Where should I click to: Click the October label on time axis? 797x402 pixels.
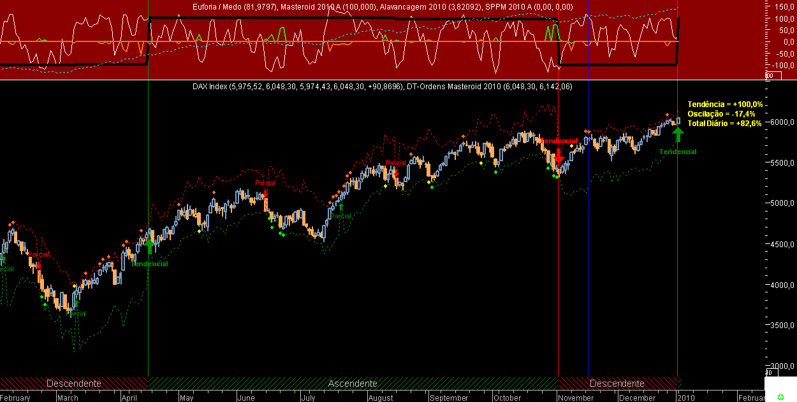(x=508, y=398)
